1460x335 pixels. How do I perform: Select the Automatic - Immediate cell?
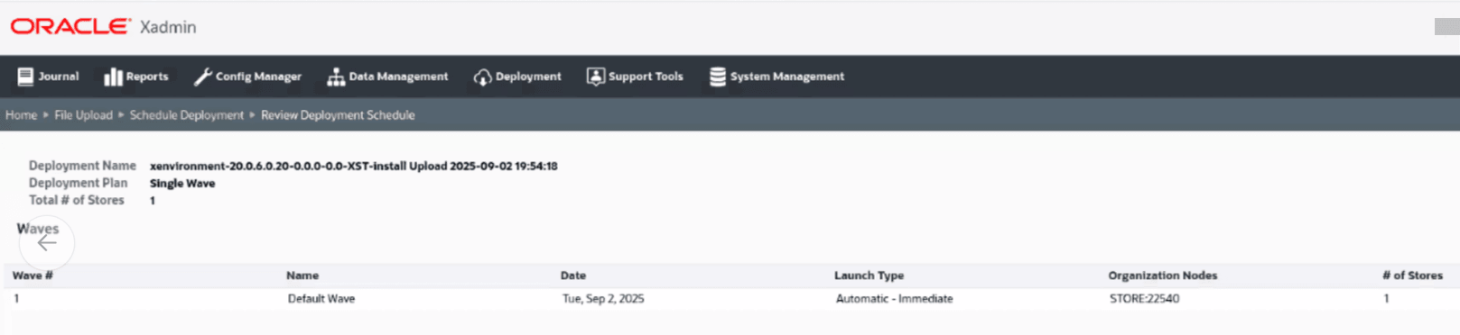click(x=894, y=299)
